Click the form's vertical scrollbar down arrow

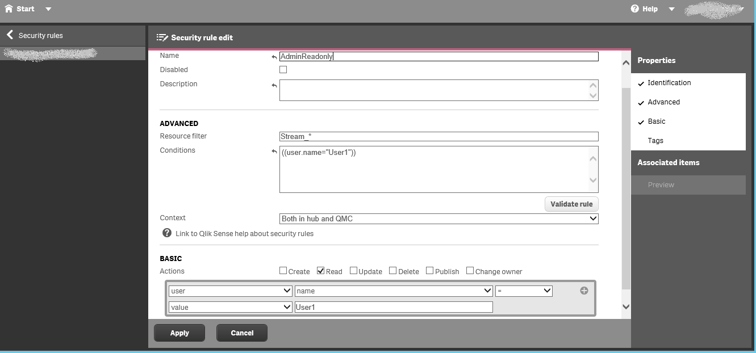tap(626, 306)
